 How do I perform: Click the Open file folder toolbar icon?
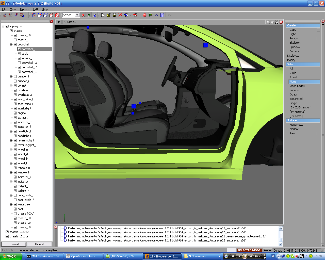point(109,15)
